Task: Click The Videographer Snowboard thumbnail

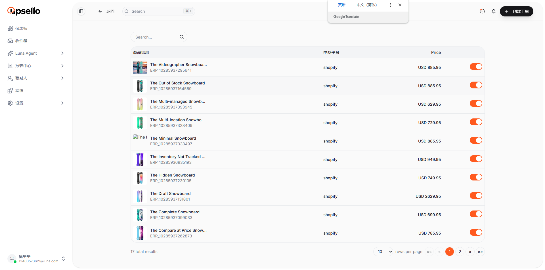Action: (x=140, y=67)
